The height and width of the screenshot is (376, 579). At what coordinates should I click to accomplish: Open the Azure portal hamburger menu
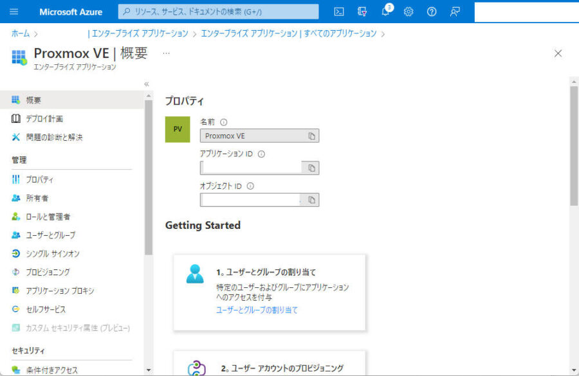(14, 11)
